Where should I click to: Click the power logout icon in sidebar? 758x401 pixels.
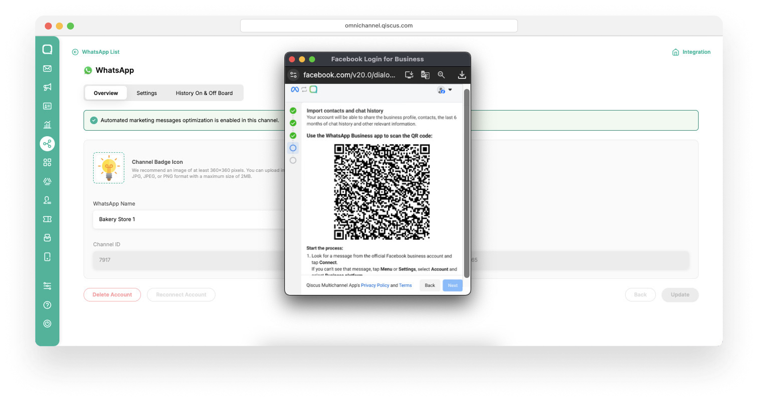(47, 324)
